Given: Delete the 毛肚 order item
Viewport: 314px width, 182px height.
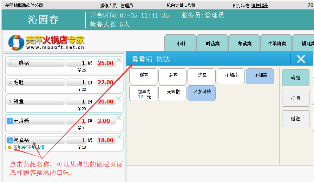Looking at the screenshot, I should (119, 79).
